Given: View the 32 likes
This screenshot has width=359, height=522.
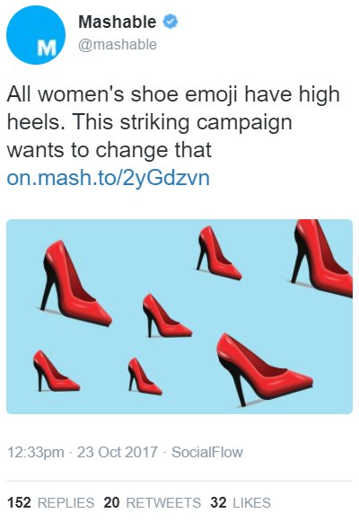Looking at the screenshot, I should [x=241, y=503].
